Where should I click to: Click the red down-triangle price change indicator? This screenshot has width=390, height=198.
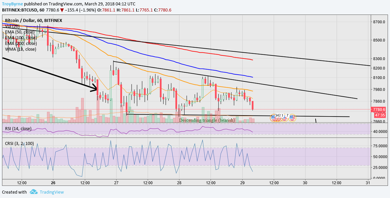click(62, 10)
